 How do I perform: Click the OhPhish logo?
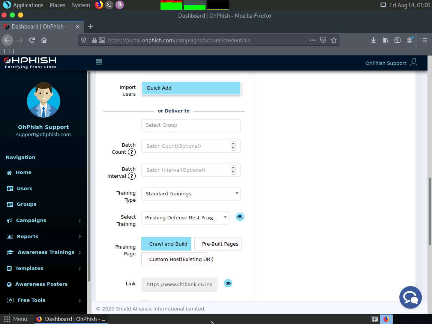coord(30,63)
